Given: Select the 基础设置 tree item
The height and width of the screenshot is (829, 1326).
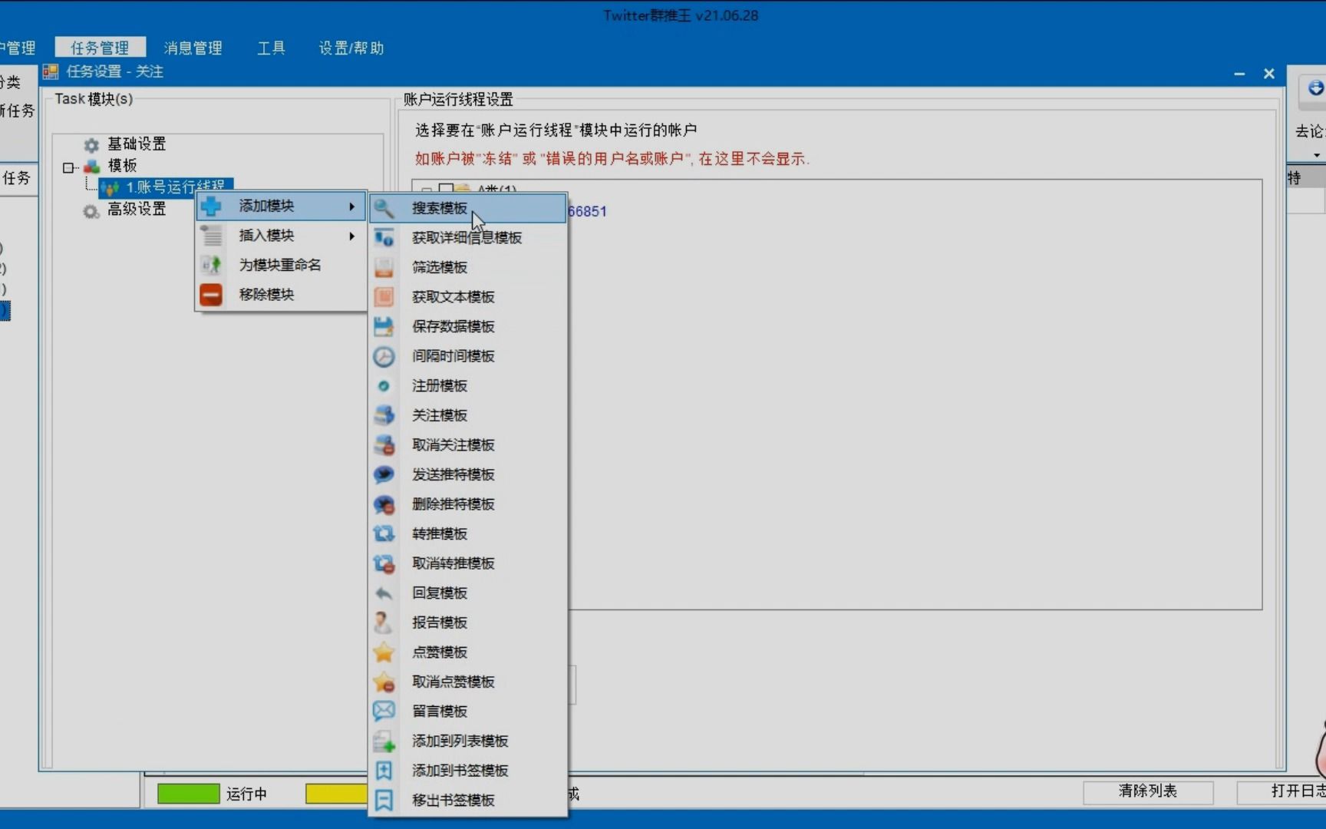Looking at the screenshot, I should [x=137, y=144].
